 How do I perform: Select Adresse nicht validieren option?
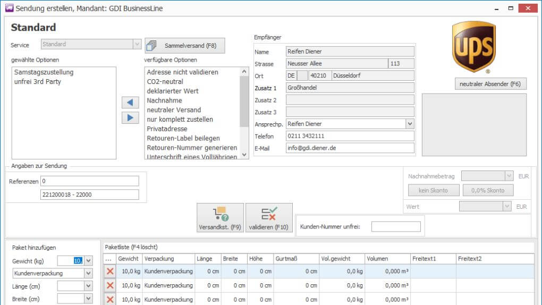coord(182,72)
